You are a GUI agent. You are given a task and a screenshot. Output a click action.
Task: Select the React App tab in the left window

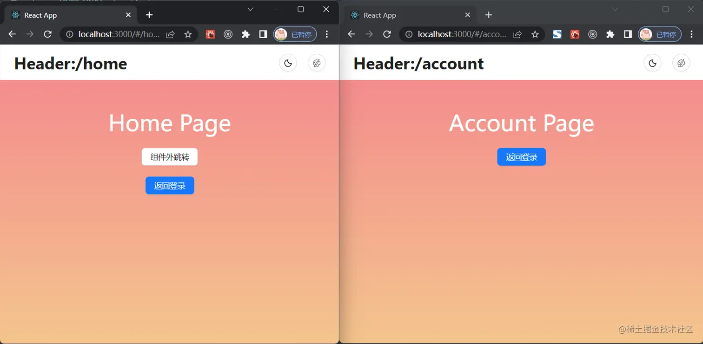click(71, 15)
